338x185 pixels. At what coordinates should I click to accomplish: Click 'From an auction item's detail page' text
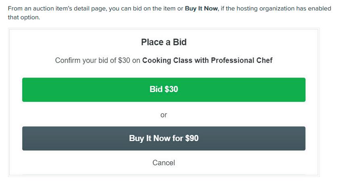57,8
